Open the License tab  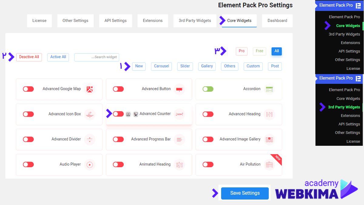[39, 21]
